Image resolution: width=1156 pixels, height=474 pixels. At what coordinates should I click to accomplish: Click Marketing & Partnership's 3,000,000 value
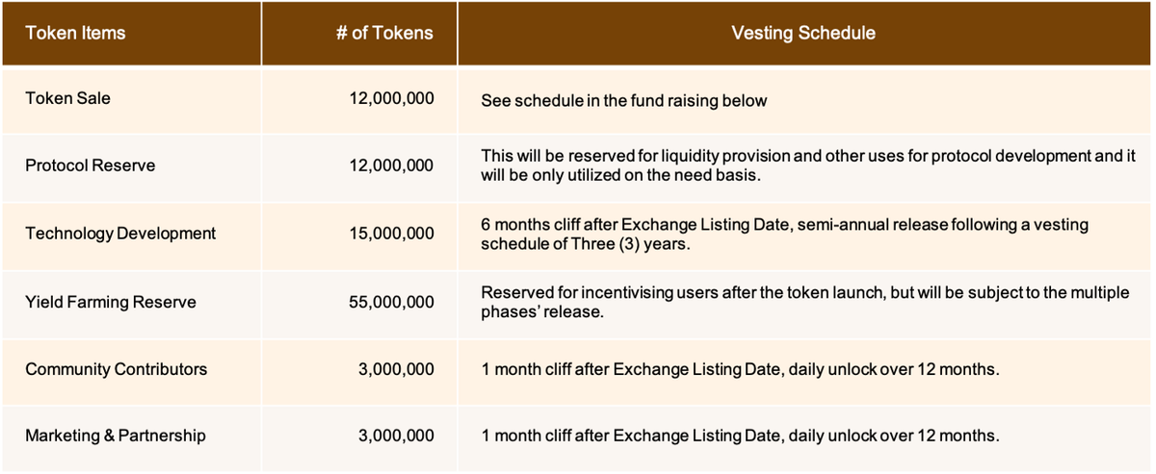pyautogui.click(x=396, y=436)
